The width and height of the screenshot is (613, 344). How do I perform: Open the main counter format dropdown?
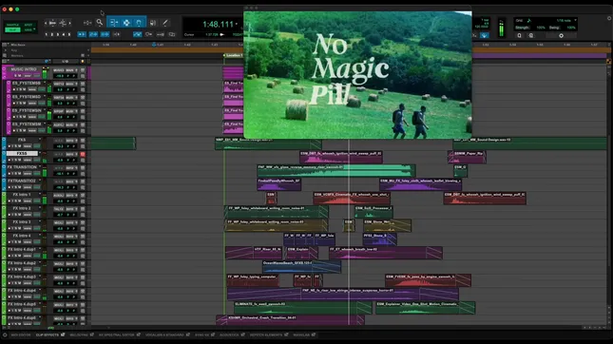point(237,25)
